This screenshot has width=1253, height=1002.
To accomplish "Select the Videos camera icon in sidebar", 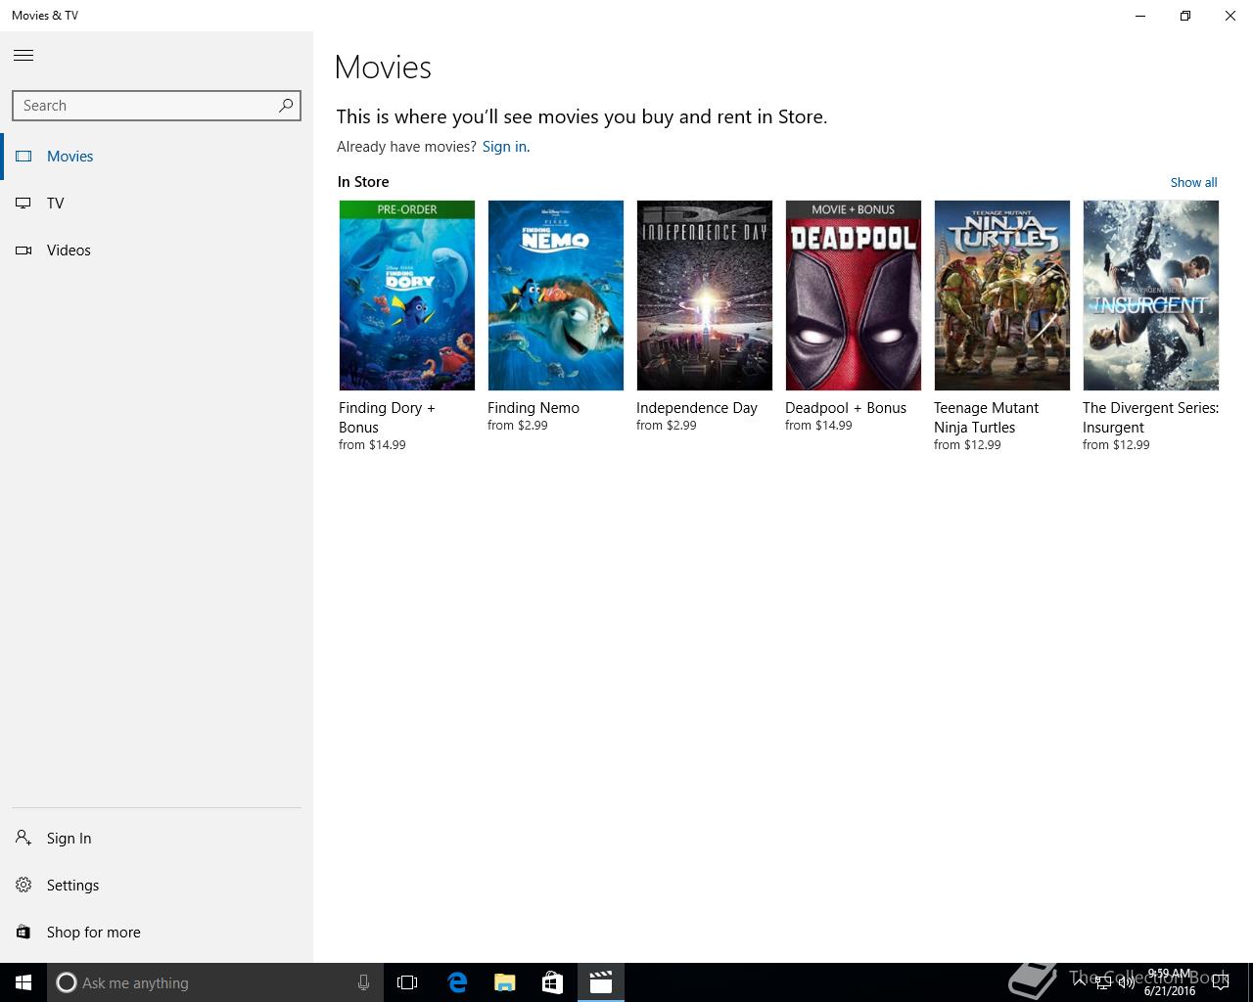I will pyautogui.click(x=23, y=250).
